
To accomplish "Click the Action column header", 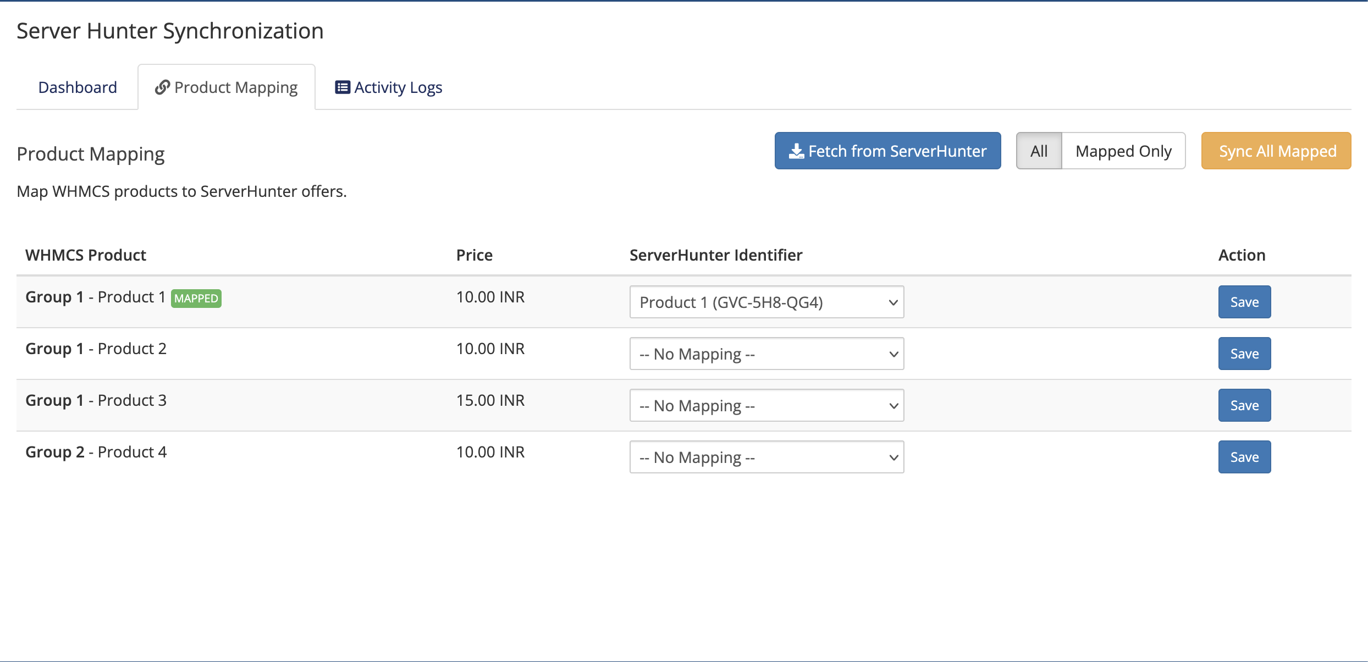I will tap(1242, 255).
